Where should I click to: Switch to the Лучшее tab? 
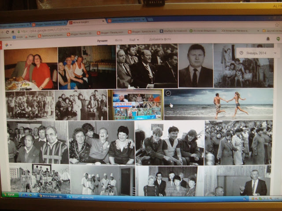102,41
